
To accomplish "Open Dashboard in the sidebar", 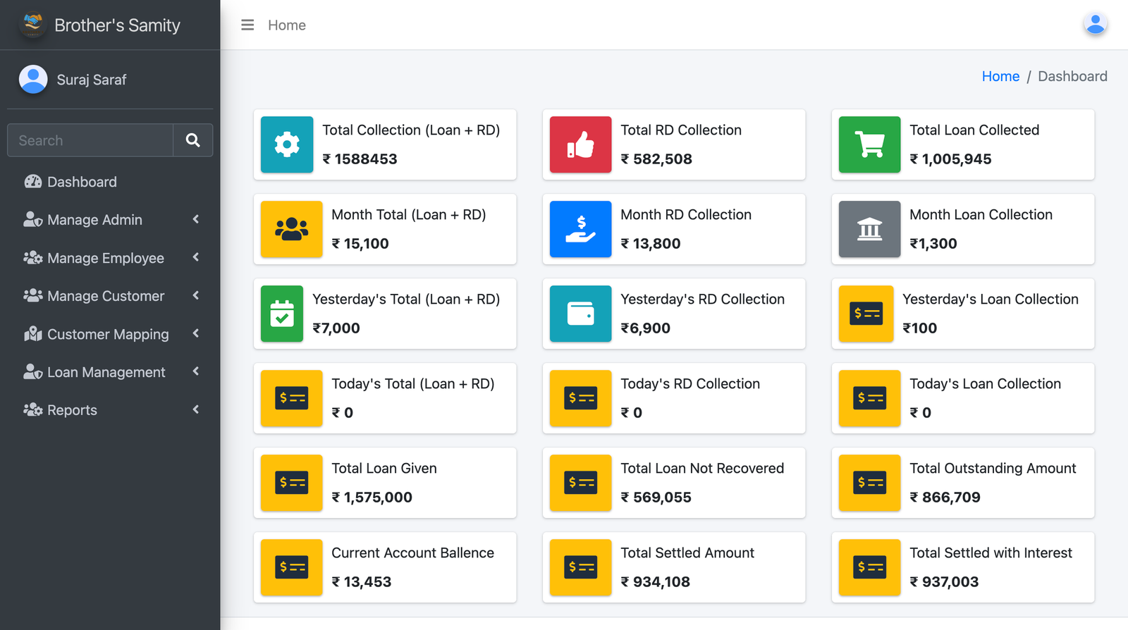I will pos(110,182).
